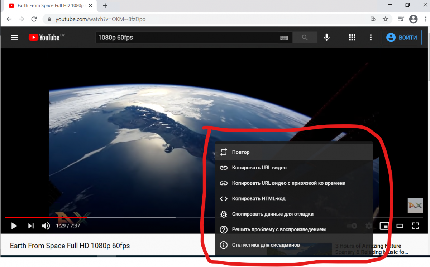Open the on-screen keyboard in search box
This screenshot has width=430, height=267.
[x=284, y=38]
